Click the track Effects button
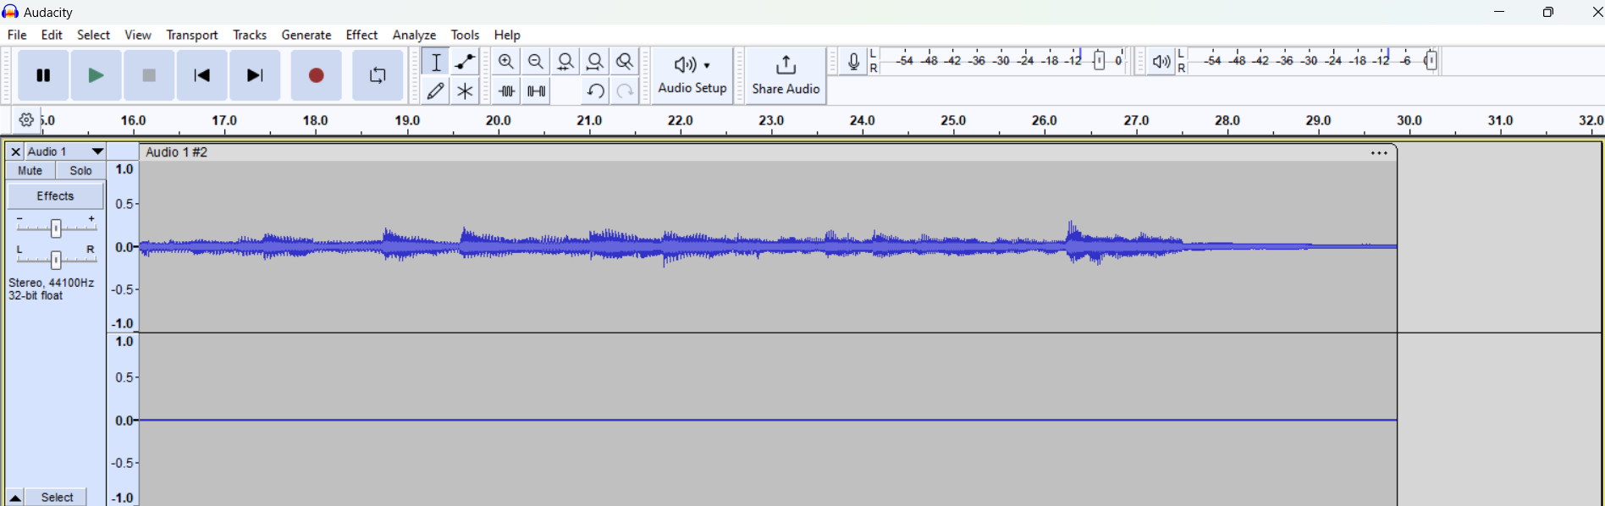Screen dimensions: 1605x506 click(56, 196)
